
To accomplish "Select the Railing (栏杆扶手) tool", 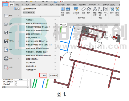I will pos(76,10).
